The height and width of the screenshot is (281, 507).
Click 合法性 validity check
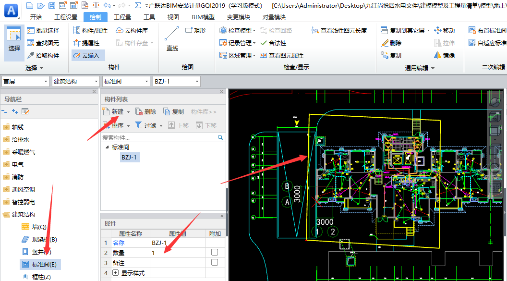click(273, 43)
